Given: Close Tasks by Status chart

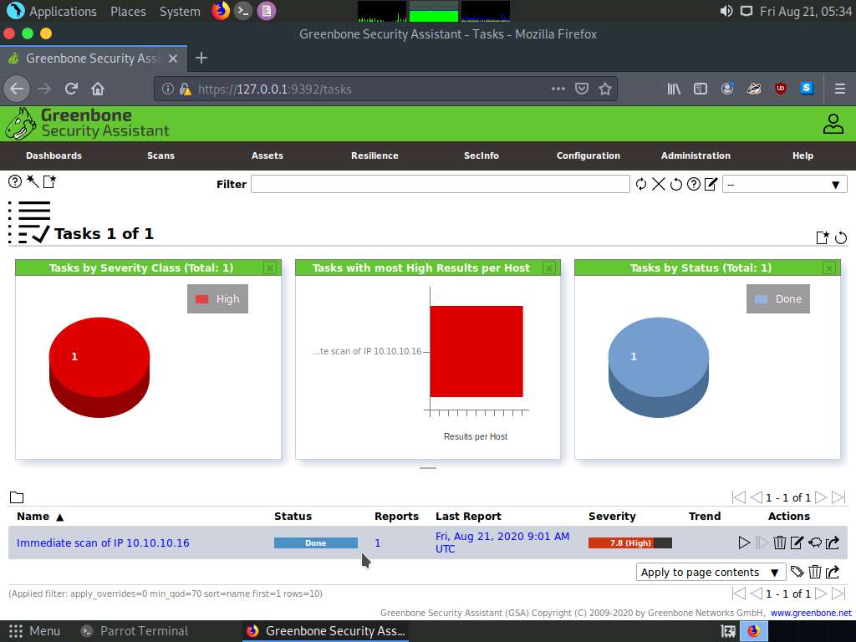Looking at the screenshot, I should (828, 267).
